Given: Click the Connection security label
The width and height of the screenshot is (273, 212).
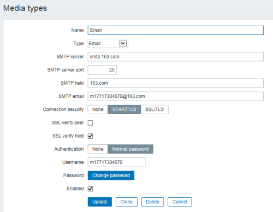Looking at the screenshot, I should coord(63,109).
